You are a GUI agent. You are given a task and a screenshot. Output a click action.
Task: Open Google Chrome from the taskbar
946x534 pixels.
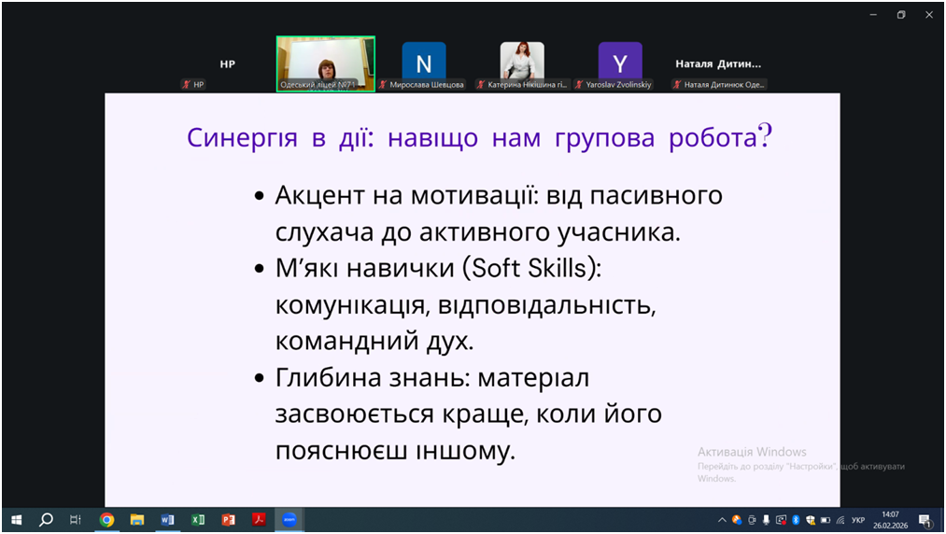106,520
